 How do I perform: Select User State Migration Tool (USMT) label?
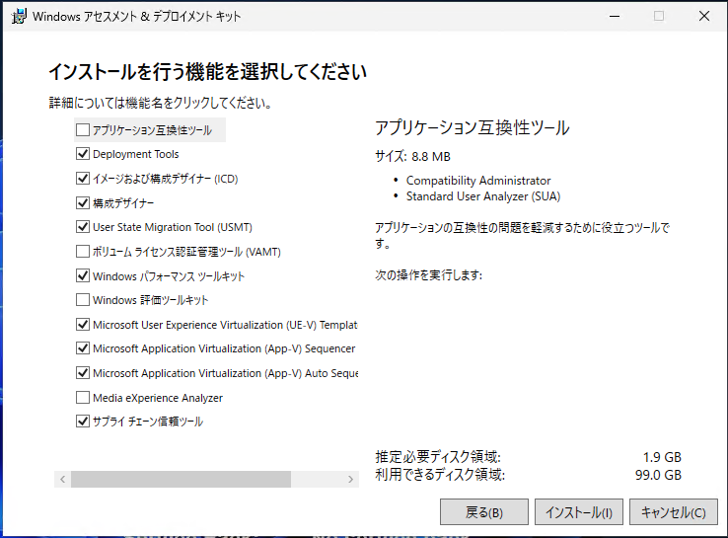point(173,227)
